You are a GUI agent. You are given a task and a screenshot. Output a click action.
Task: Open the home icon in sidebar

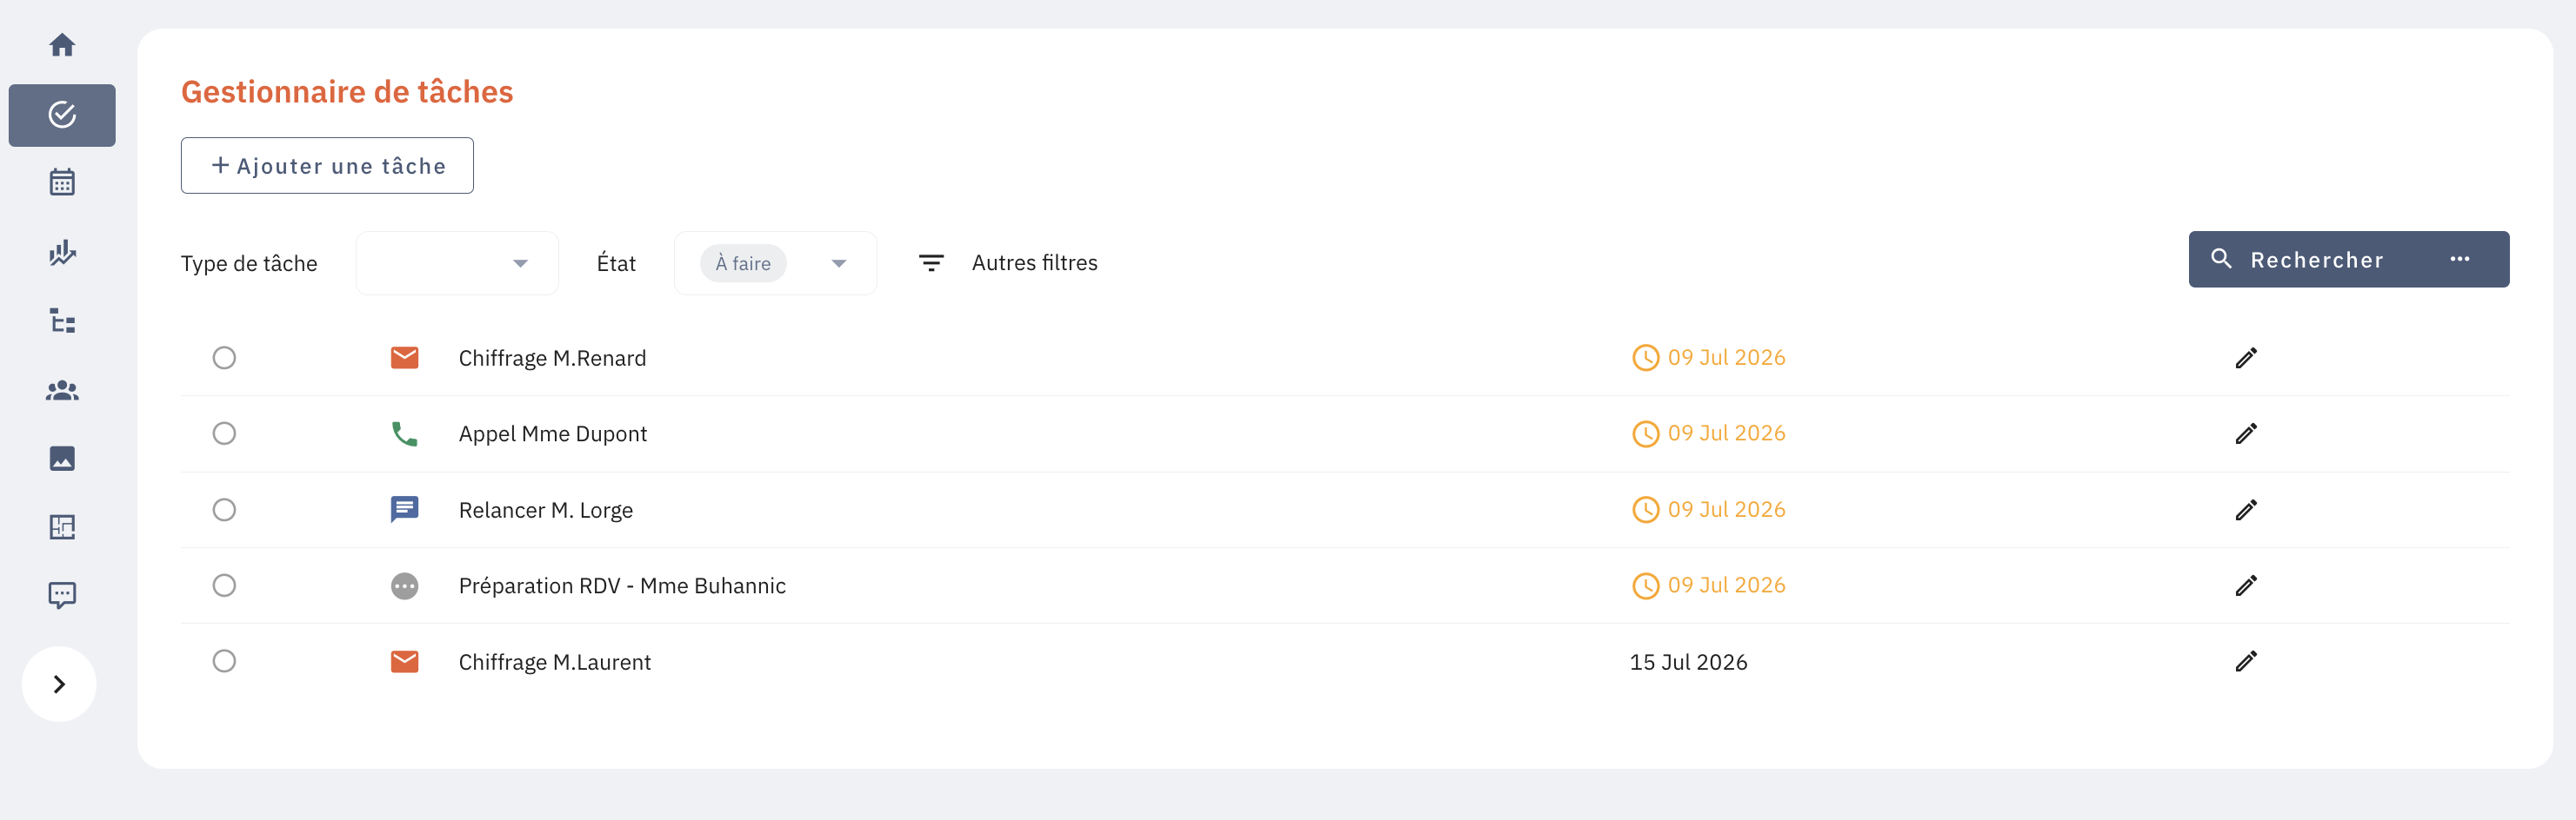click(62, 45)
